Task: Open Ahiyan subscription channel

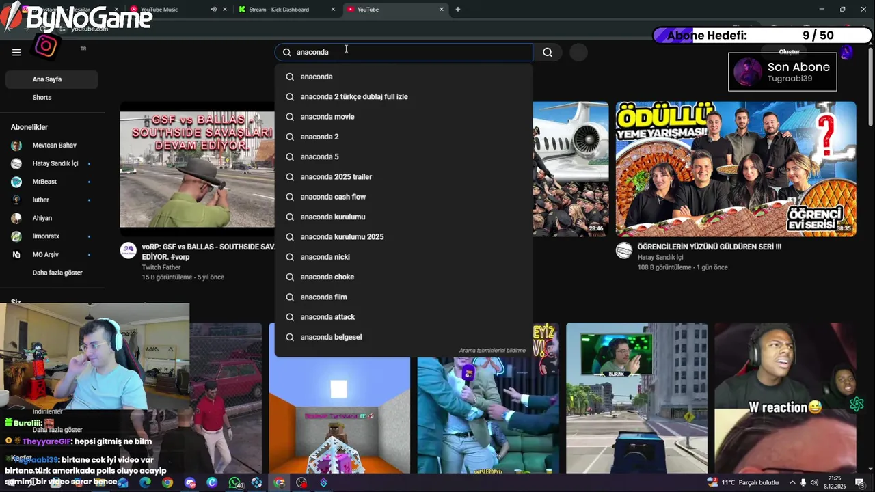Action: point(52,218)
